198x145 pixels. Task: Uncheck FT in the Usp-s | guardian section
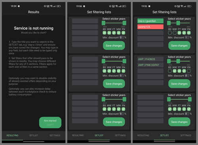click(179, 33)
